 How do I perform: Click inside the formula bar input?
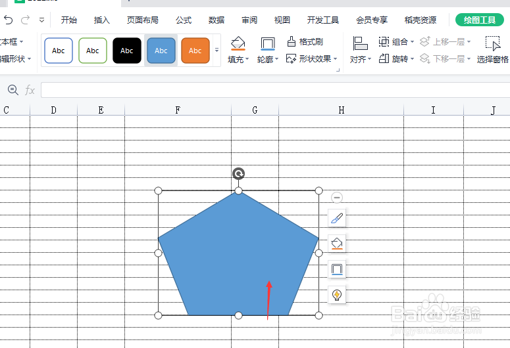[275, 90]
